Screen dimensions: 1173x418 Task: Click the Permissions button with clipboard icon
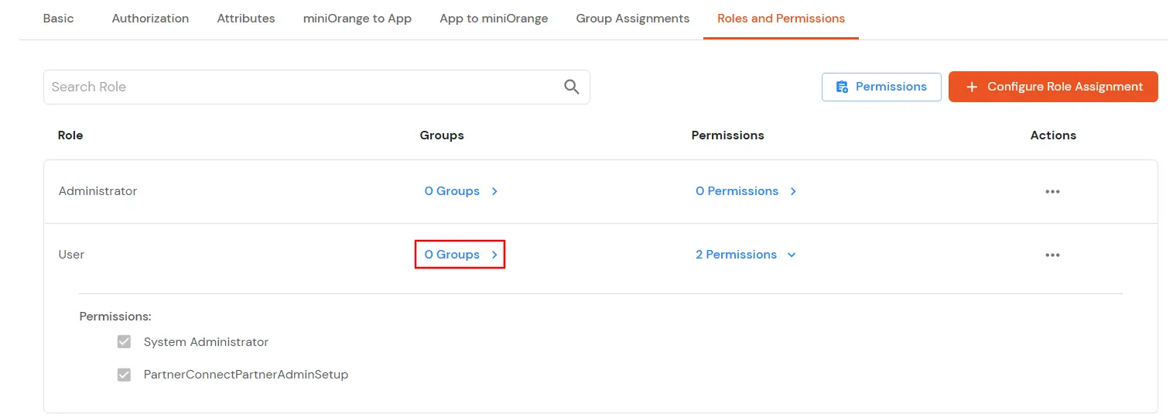point(881,87)
